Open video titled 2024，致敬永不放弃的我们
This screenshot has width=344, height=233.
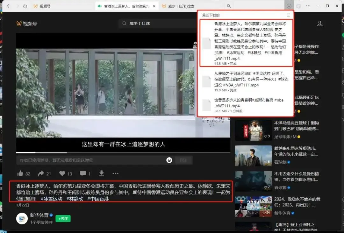[297, 202]
